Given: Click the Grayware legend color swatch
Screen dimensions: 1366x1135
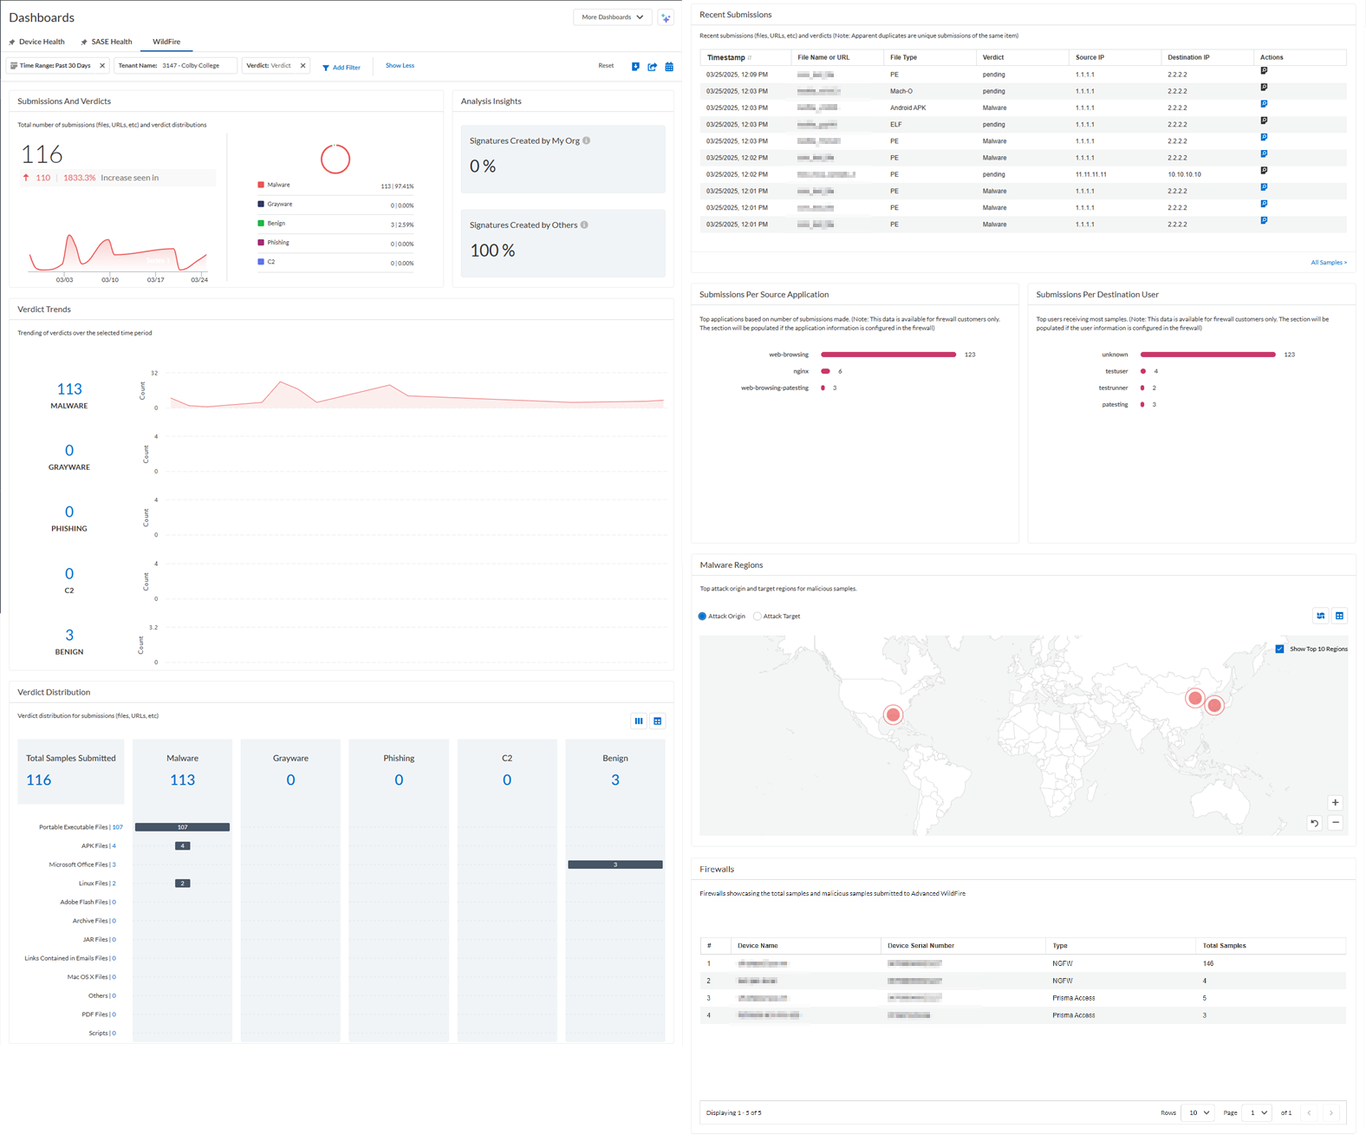Looking at the screenshot, I should pyautogui.click(x=261, y=204).
